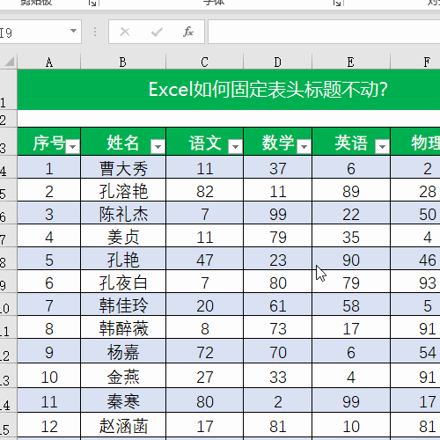Click 英语 score 10 for 赵涵菡
Viewport: 440px width, 440px height.
coord(351,425)
